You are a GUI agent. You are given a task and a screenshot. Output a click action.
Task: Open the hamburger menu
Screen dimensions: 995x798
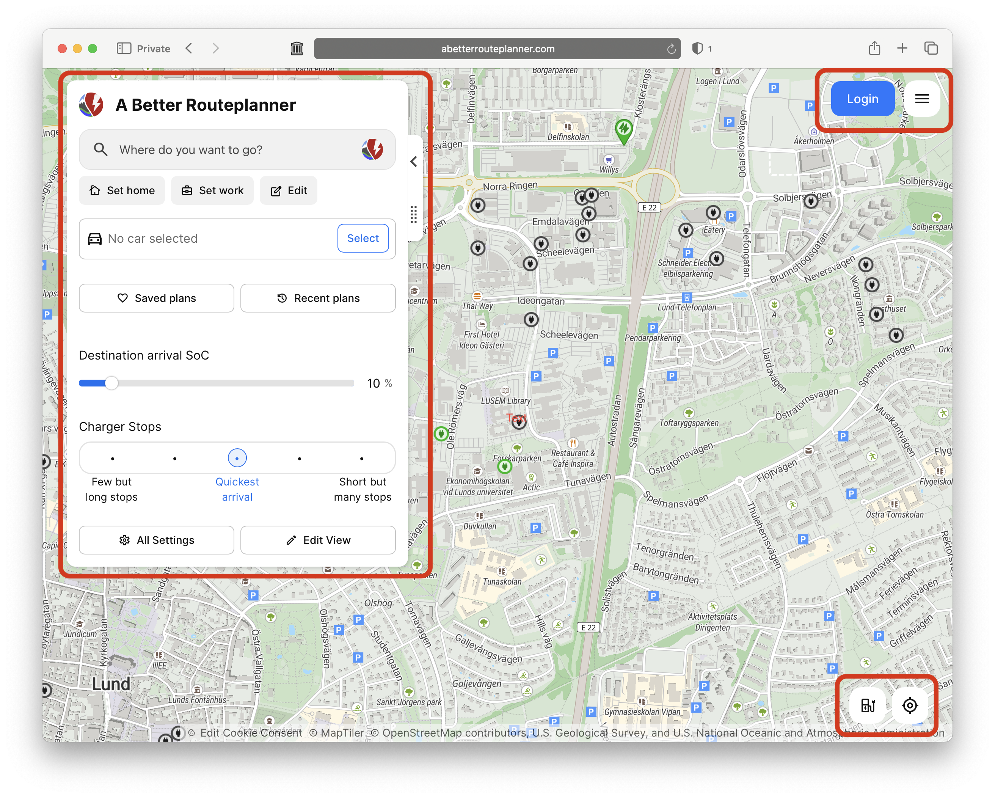pos(921,99)
